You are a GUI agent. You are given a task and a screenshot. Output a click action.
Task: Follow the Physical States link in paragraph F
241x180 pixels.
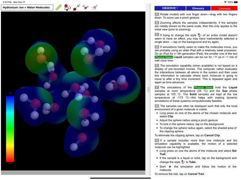pyautogui.click(x=203, y=87)
